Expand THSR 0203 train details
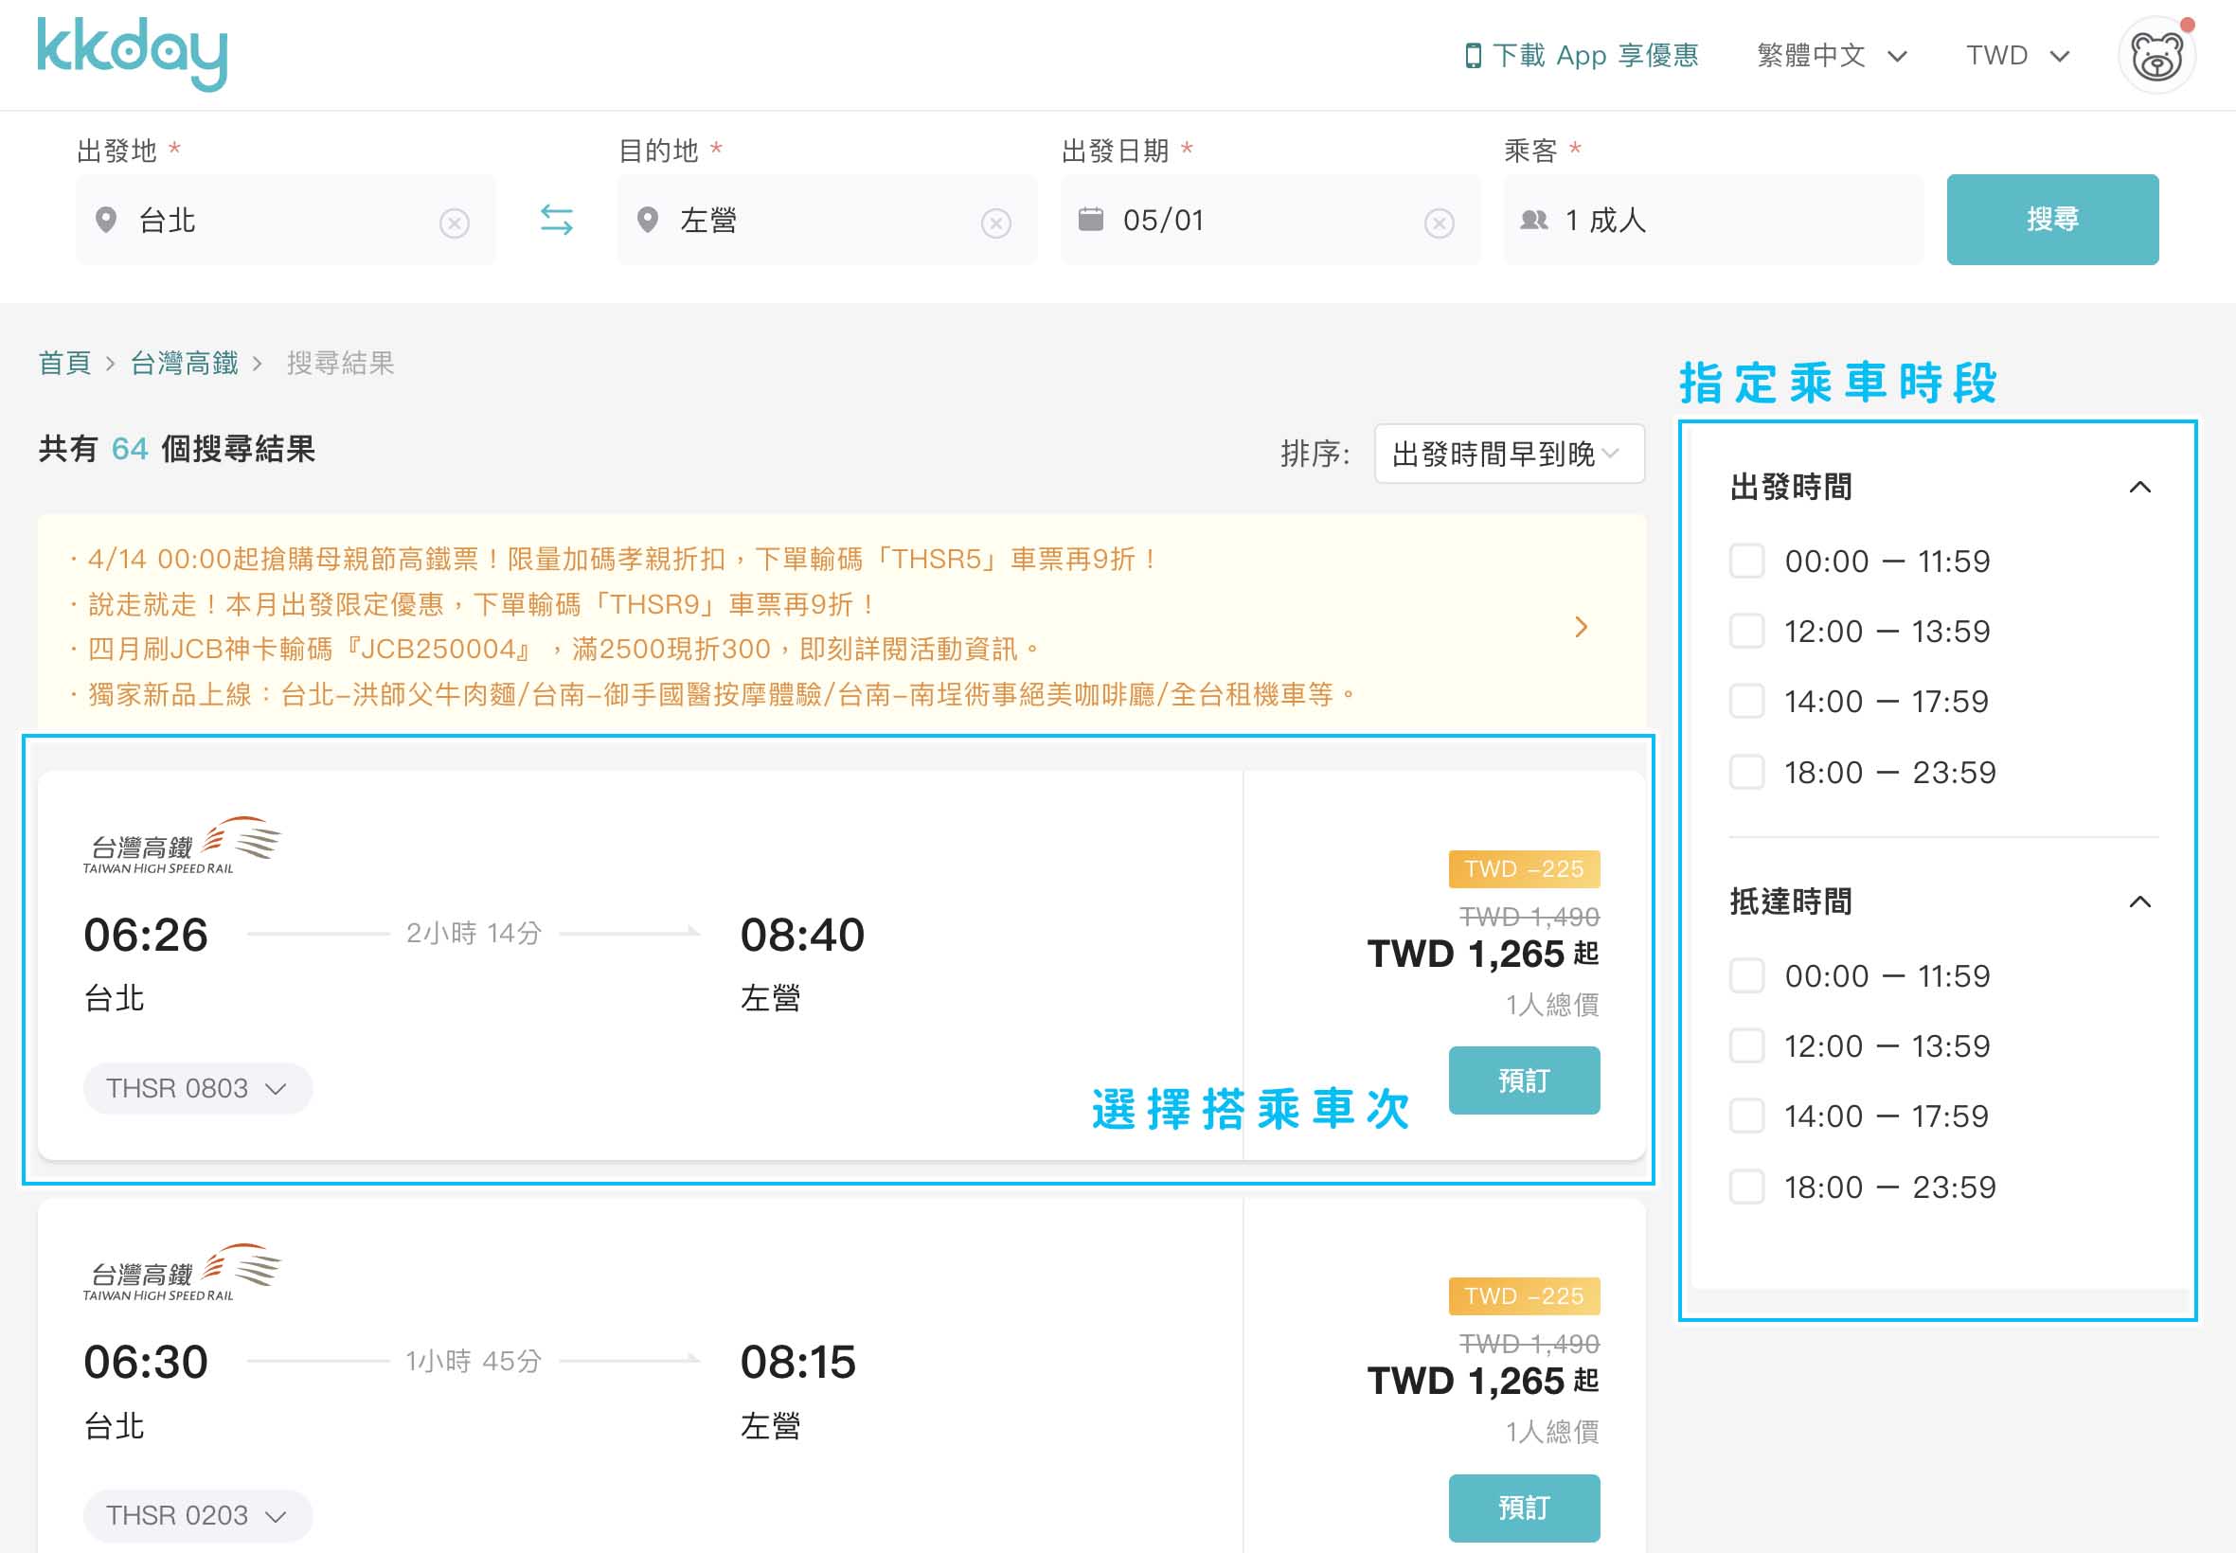 point(198,1515)
